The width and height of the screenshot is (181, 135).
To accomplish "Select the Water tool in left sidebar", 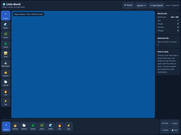I will click(x=6, y=26).
